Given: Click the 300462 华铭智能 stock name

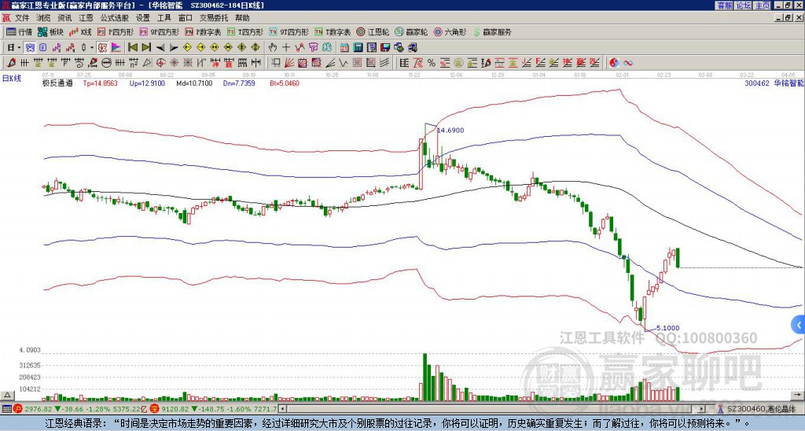Looking at the screenshot, I should click(x=774, y=83).
